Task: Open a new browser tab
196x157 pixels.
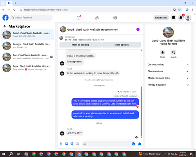Action: [x=15, y=3]
